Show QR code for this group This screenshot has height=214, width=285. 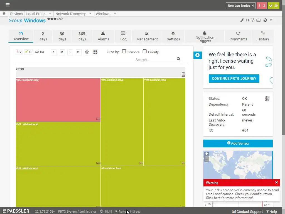coord(267,98)
